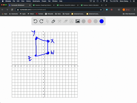Open a new browser tab

(106, 5)
